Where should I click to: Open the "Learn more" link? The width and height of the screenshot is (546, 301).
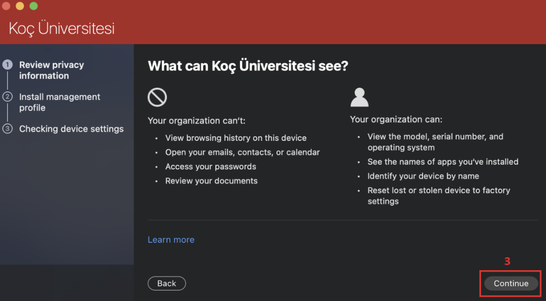click(x=171, y=239)
